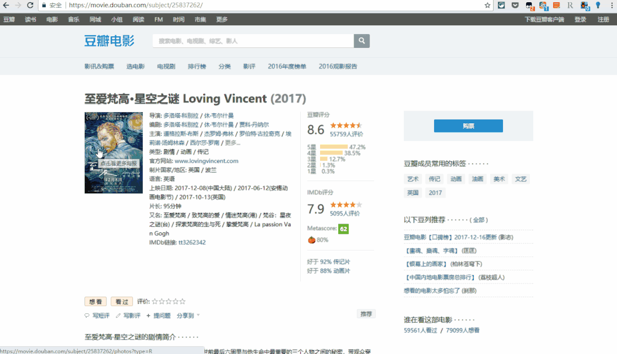Click the browser forward arrow
617x354 pixels.
point(18,5)
